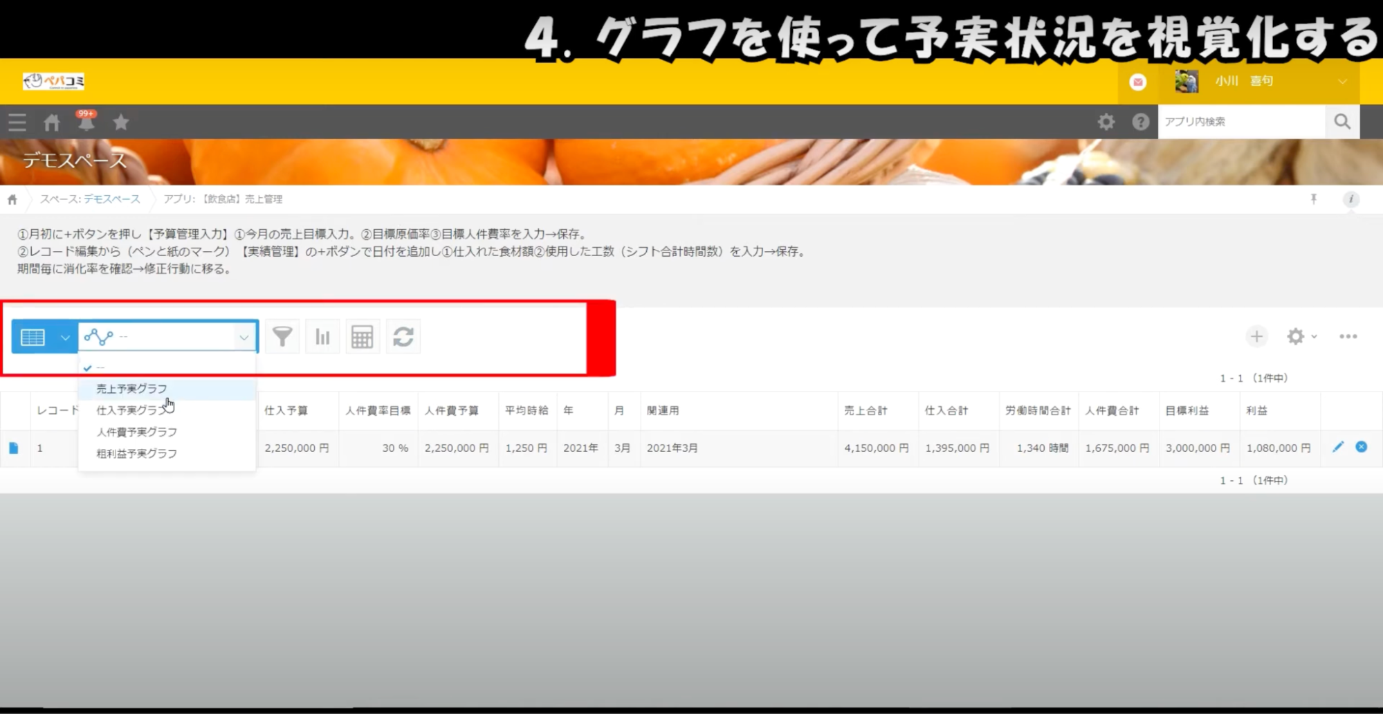This screenshot has height=714, width=1383.
Task: Open the favorites star icon
Action: click(x=121, y=122)
